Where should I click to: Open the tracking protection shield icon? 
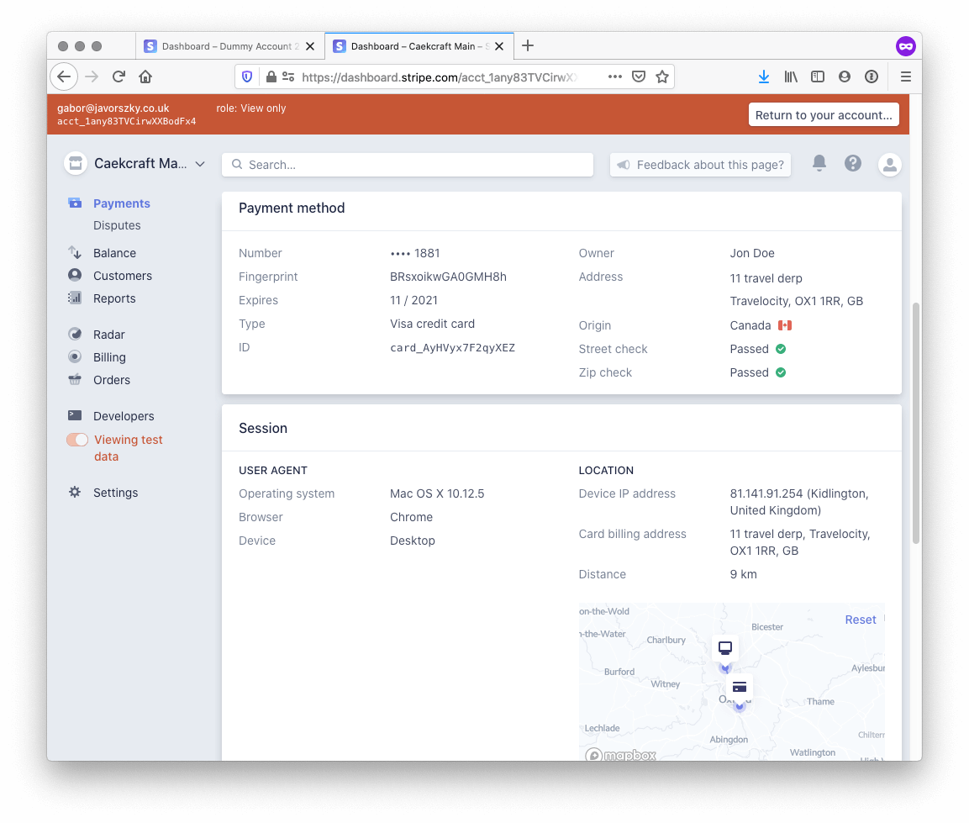pos(247,76)
